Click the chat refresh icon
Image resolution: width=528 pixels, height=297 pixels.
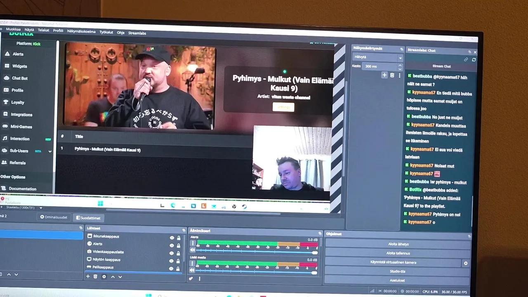474,59
